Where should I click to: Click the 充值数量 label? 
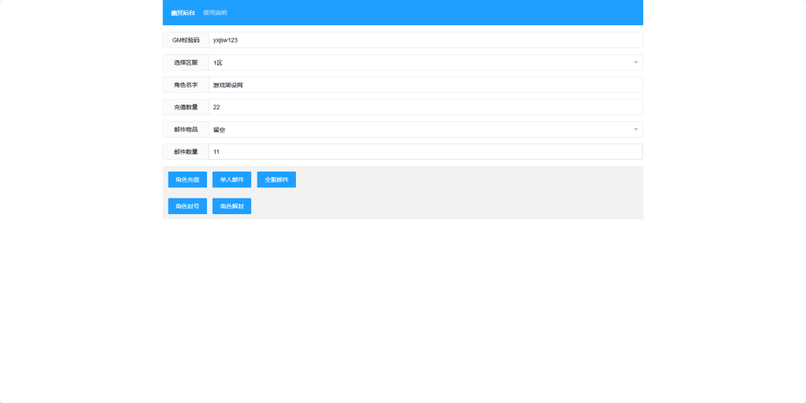(186, 107)
